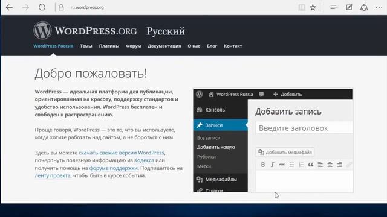Image resolution: width=387 pixels, height=217 pixels.
Task: Click the numbered list icon
Action: [301, 165]
